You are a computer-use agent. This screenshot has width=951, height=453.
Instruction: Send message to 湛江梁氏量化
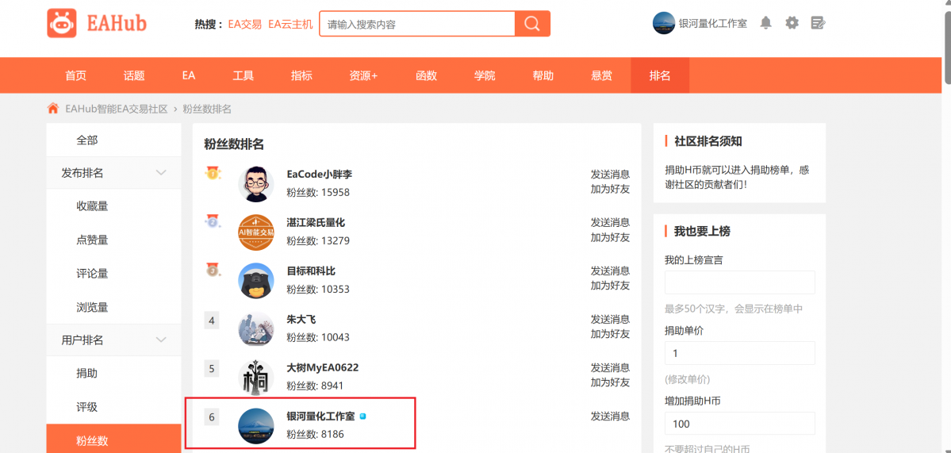pyautogui.click(x=610, y=222)
